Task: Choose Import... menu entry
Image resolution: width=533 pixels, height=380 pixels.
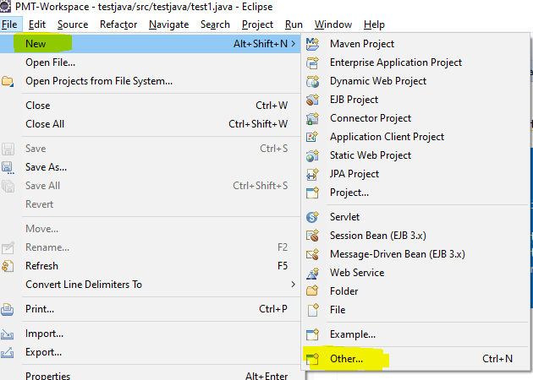Action: point(151,334)
